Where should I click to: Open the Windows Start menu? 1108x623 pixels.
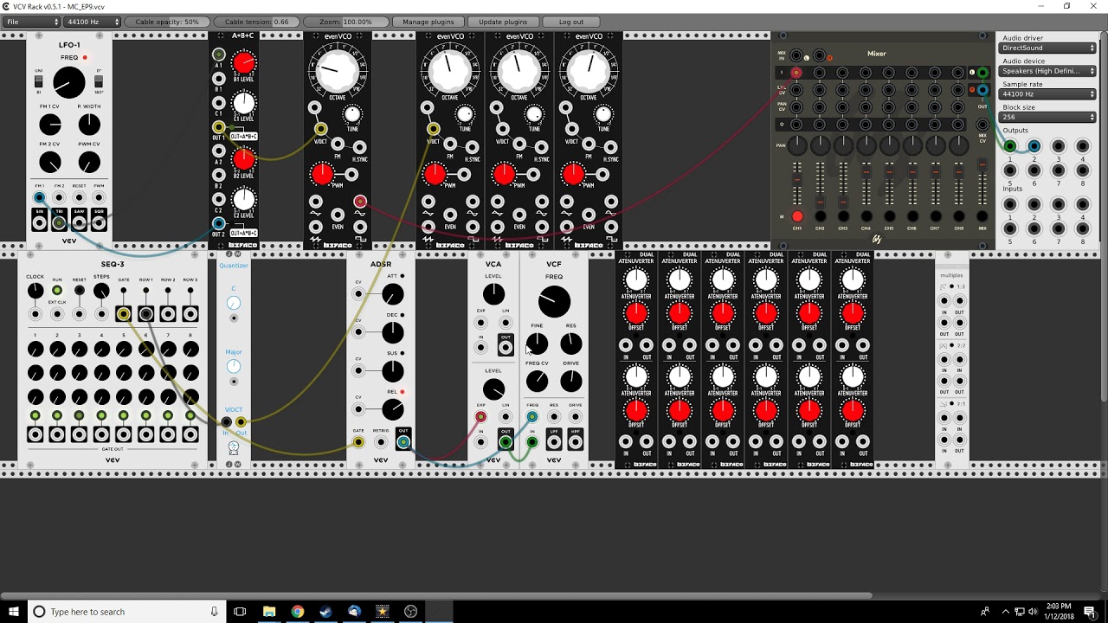[14, 612]
